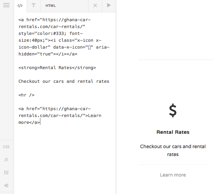Click the layout frame icon in sidebar

(x=6, y=172)
